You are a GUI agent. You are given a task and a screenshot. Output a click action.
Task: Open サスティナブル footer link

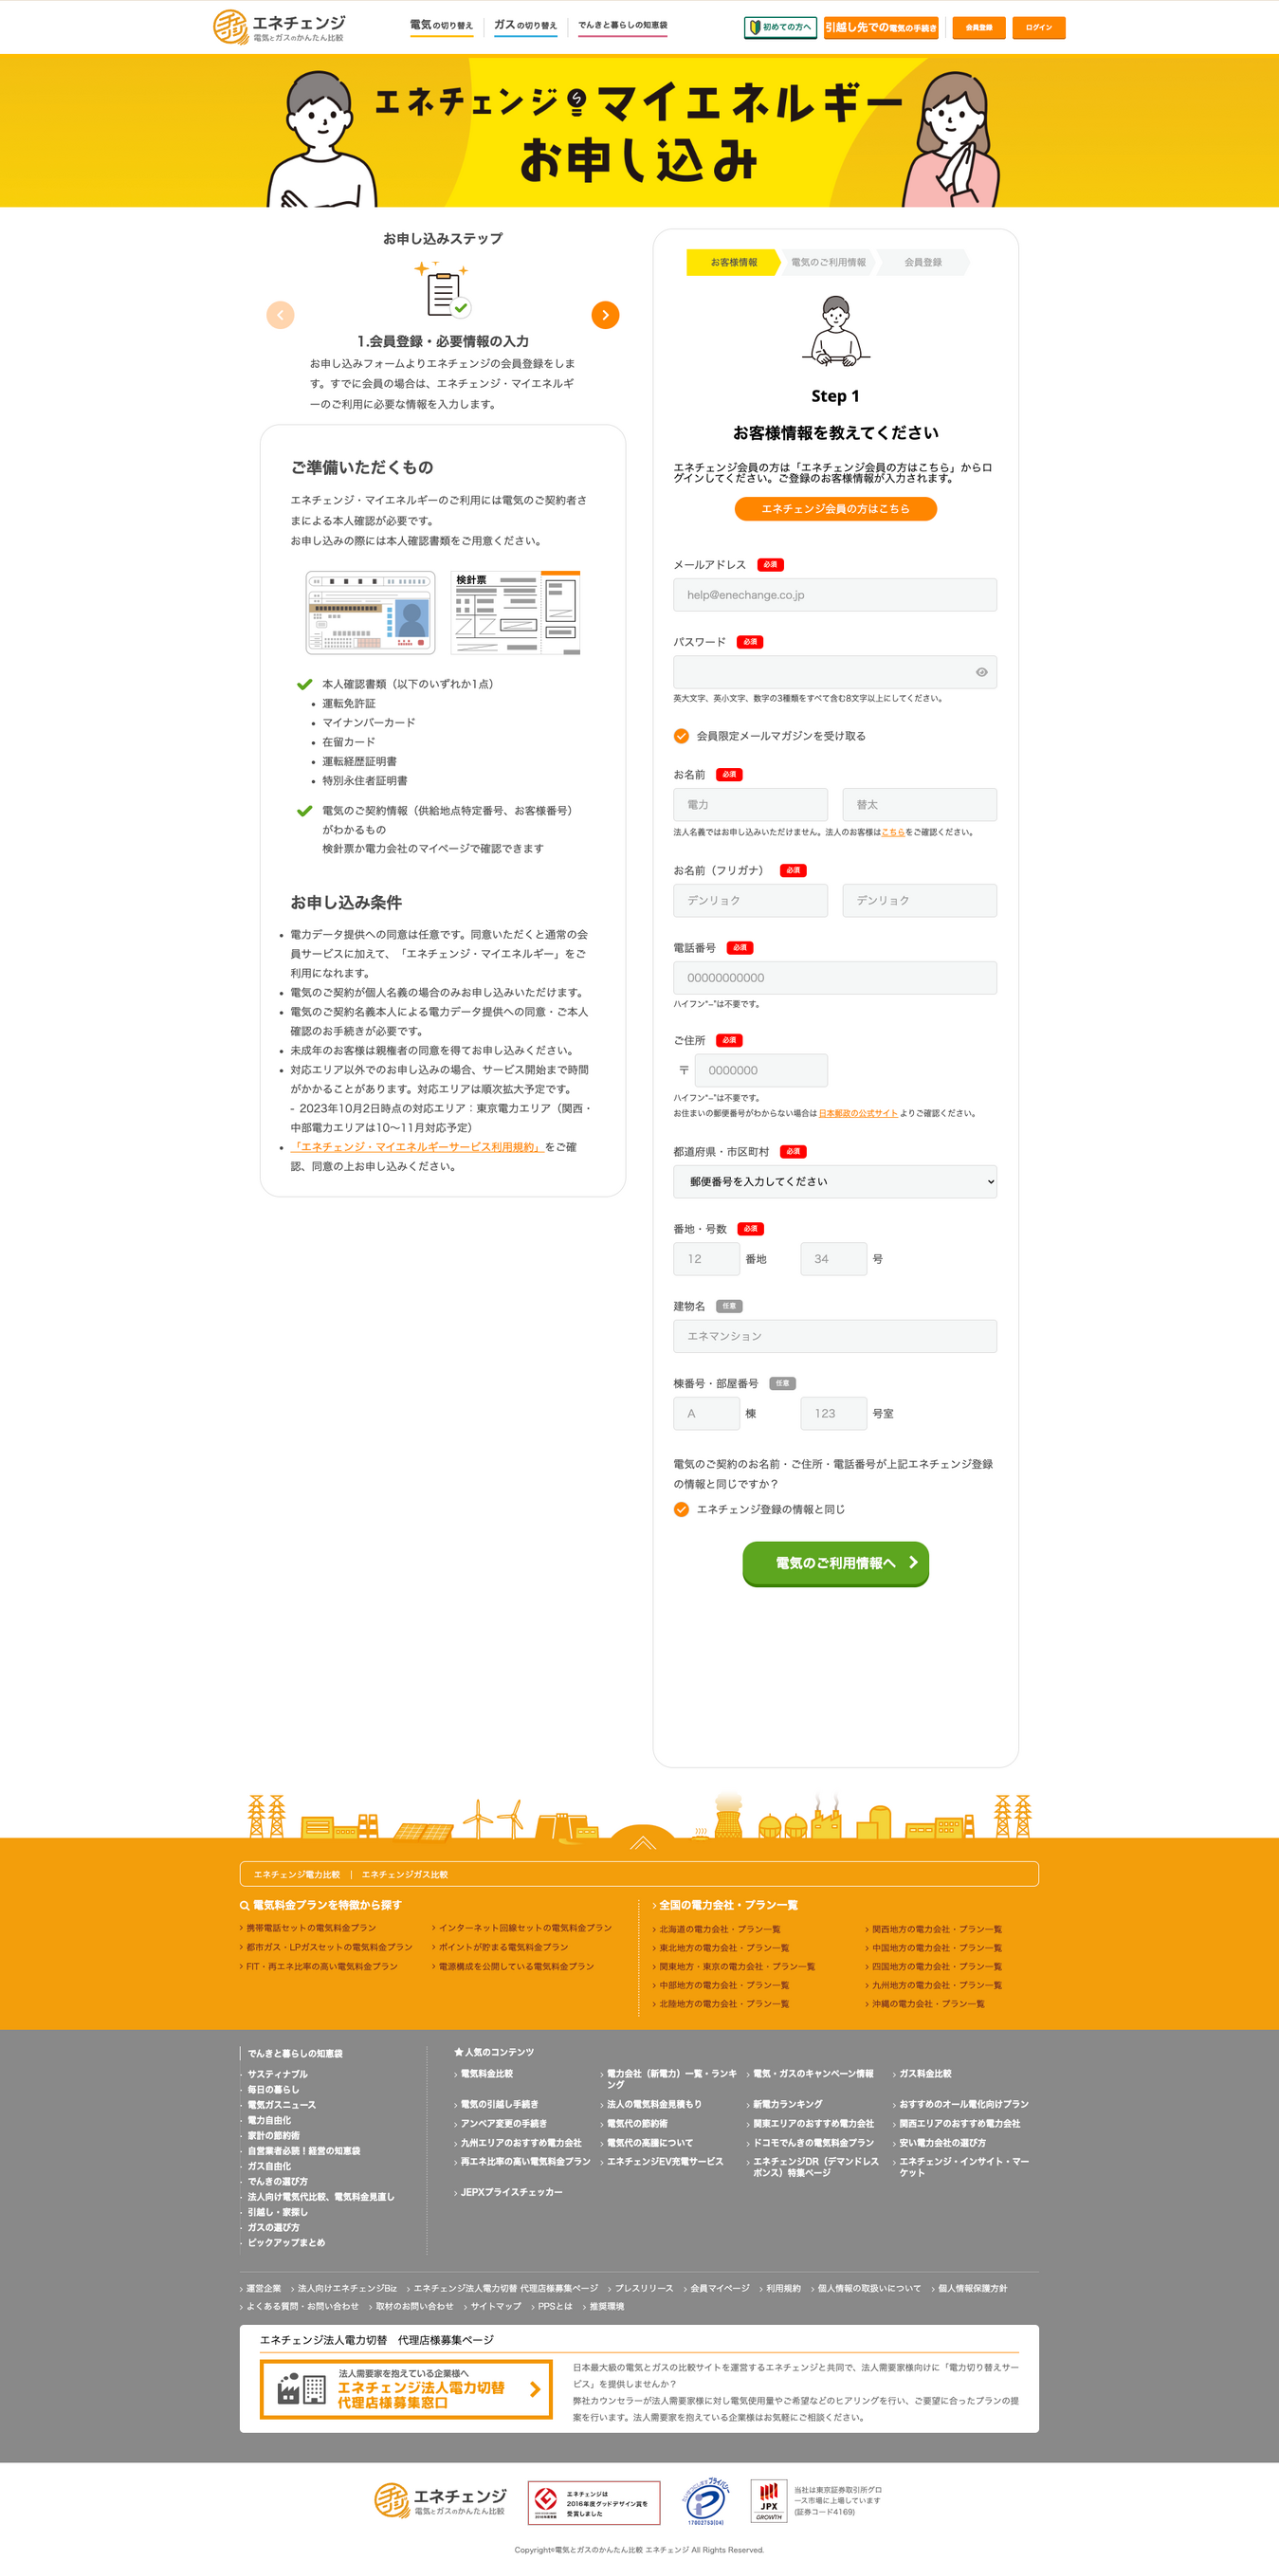277,2074
